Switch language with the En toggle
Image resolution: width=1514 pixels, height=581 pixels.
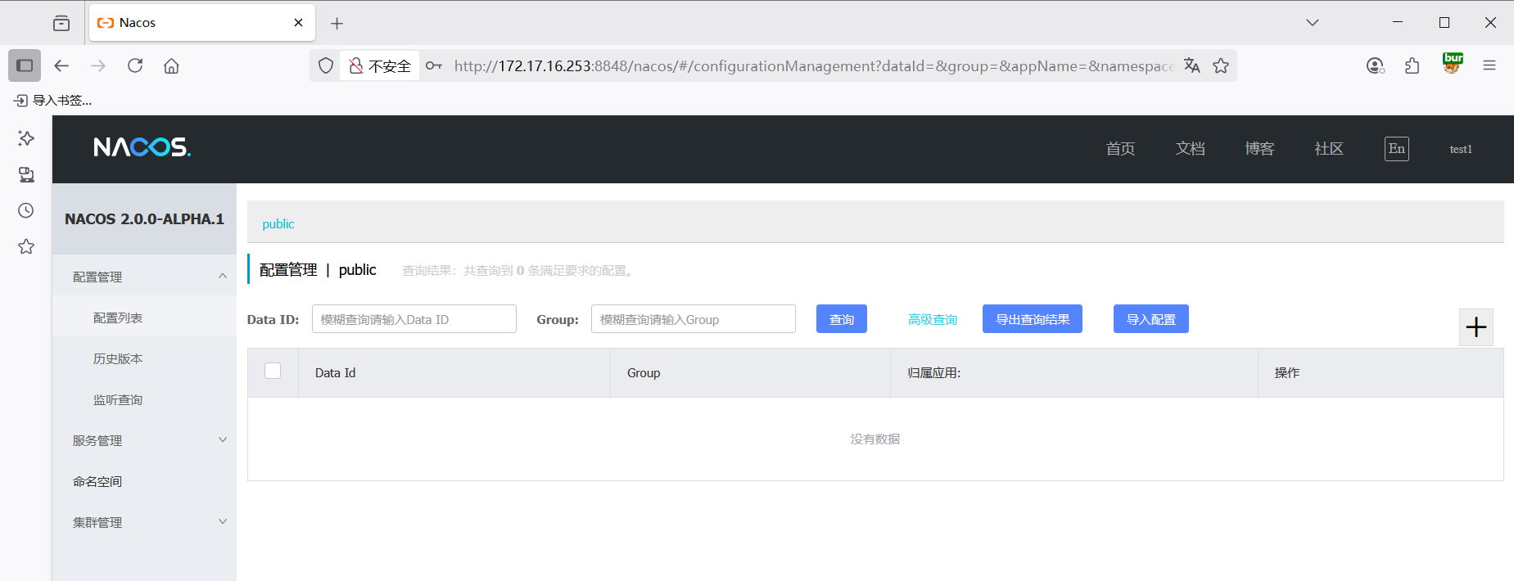tap(1397, 149)
